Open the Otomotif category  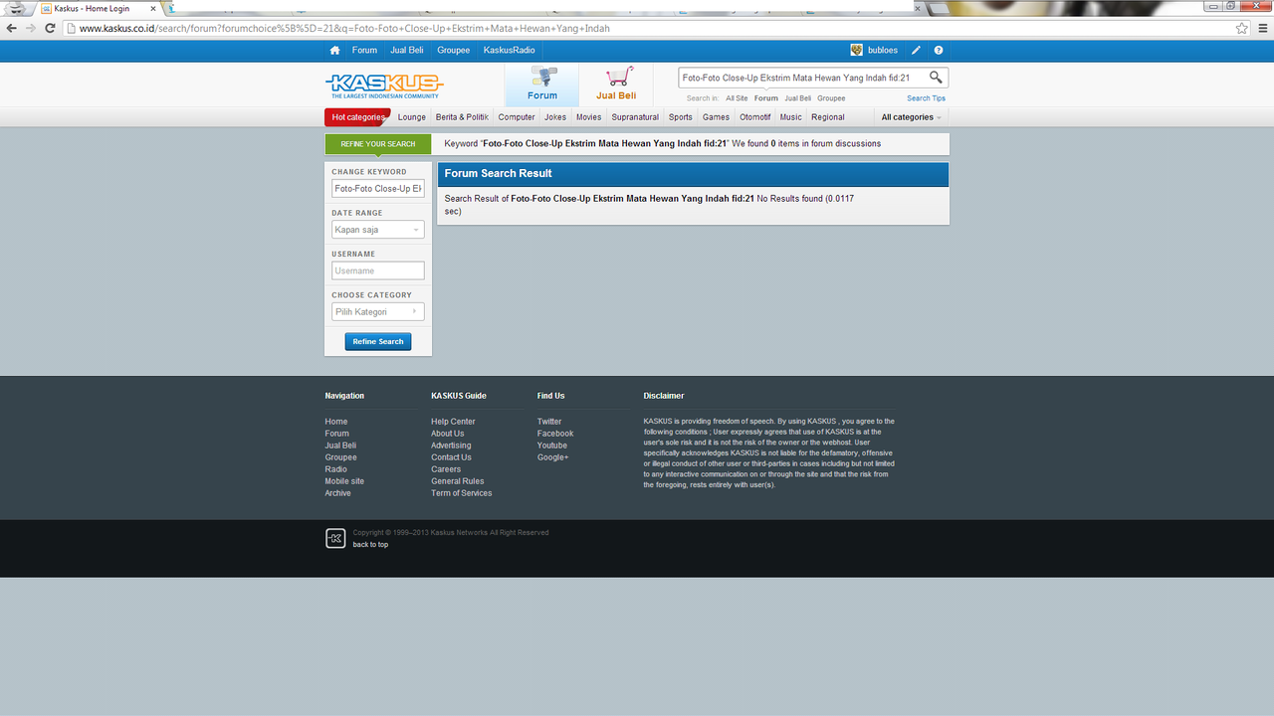[x=754, y=117]
